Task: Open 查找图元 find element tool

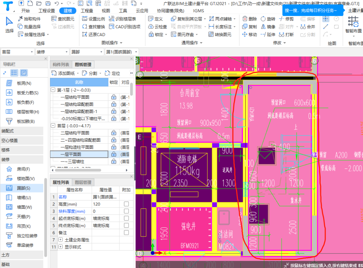Action: 63,19
